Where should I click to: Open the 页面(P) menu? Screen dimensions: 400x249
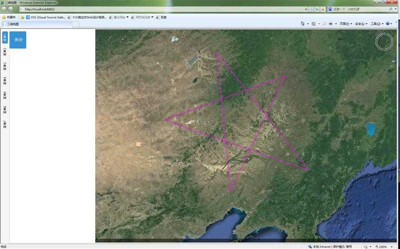345,24
